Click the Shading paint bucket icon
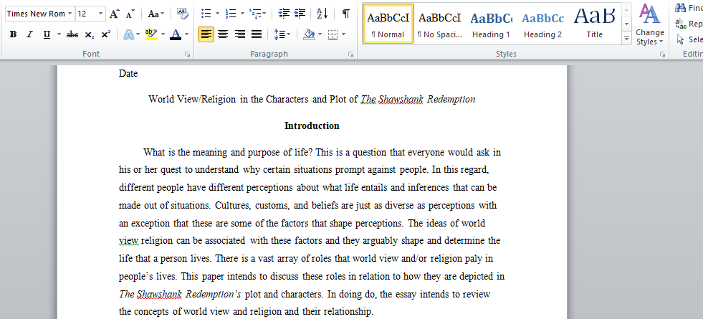Image resolution: width=703 pixels, height=319 pixels. click(308, 34)
